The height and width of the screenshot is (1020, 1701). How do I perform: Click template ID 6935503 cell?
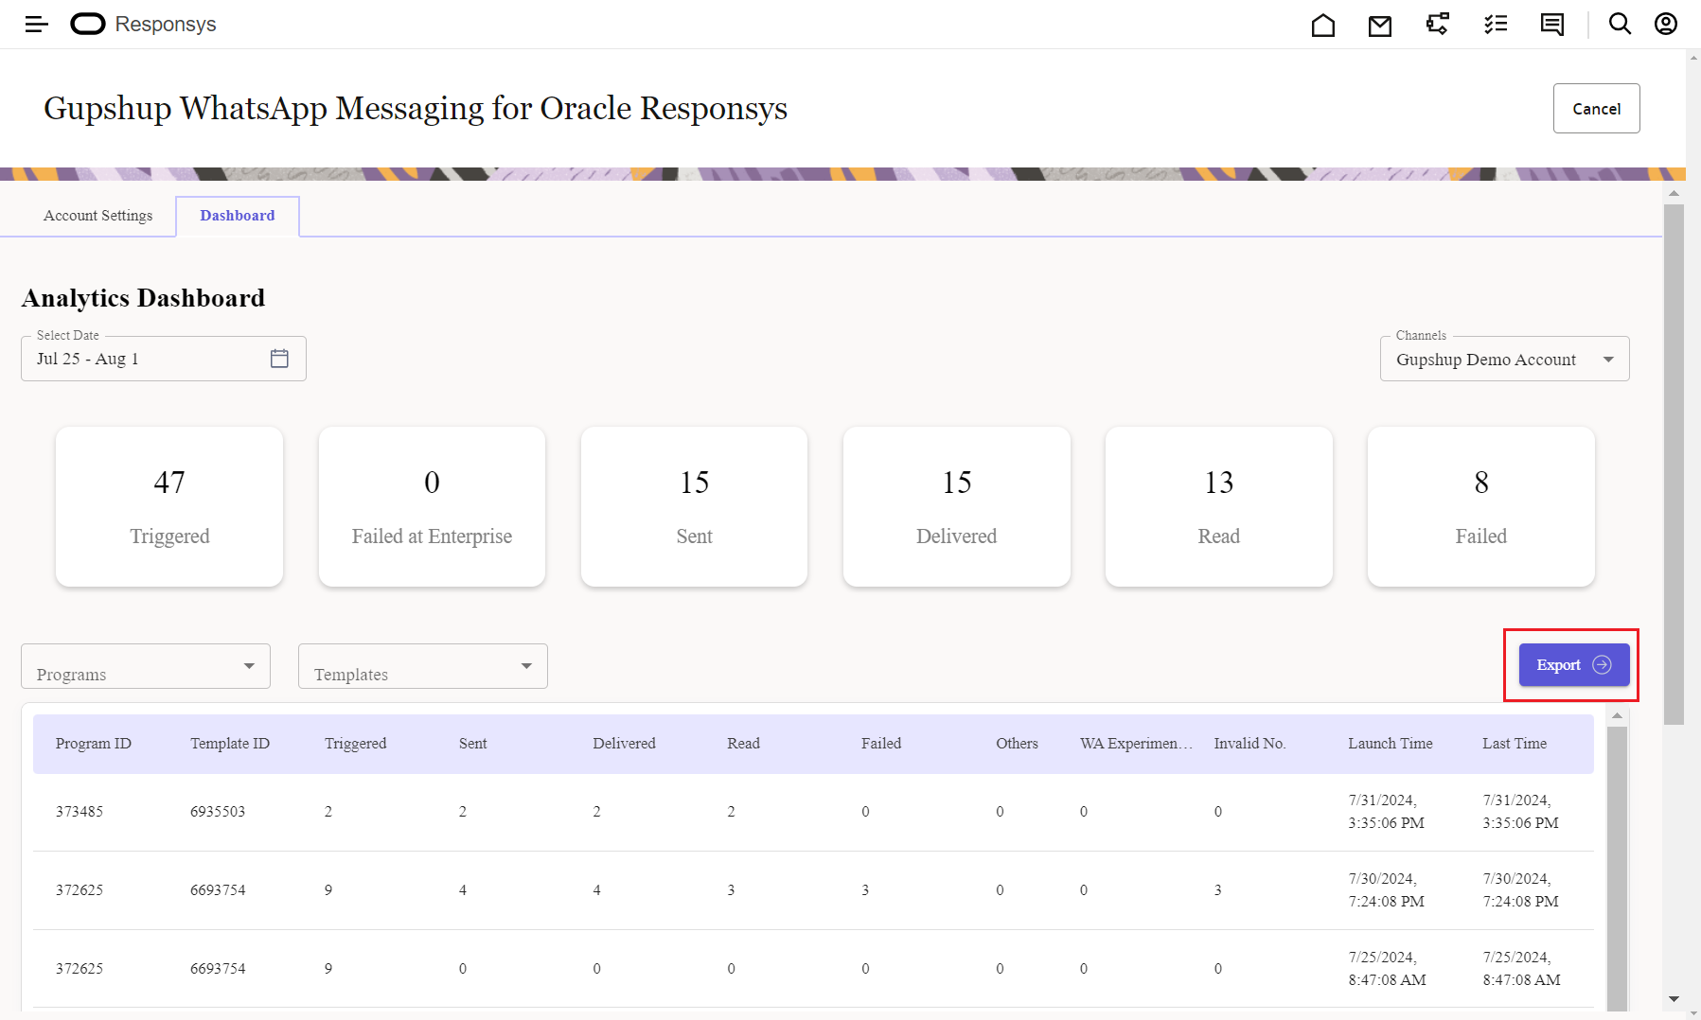tap(218, 812)
